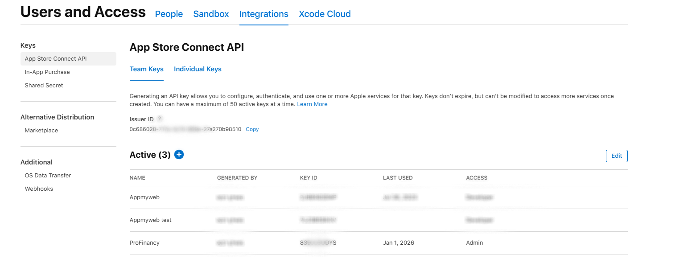The width and height of the screenshot is (700, 279).
Task: Click the Edit button for active keys
Action: tap(617, 156)
